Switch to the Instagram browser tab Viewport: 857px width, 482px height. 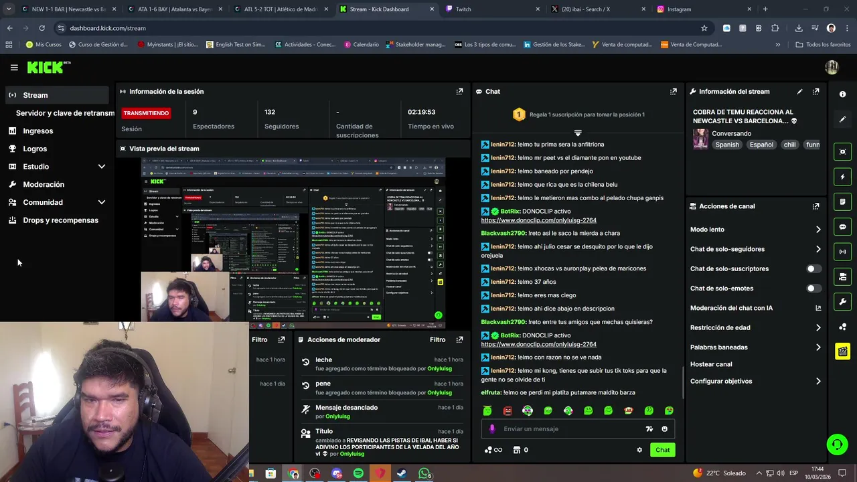702,9
